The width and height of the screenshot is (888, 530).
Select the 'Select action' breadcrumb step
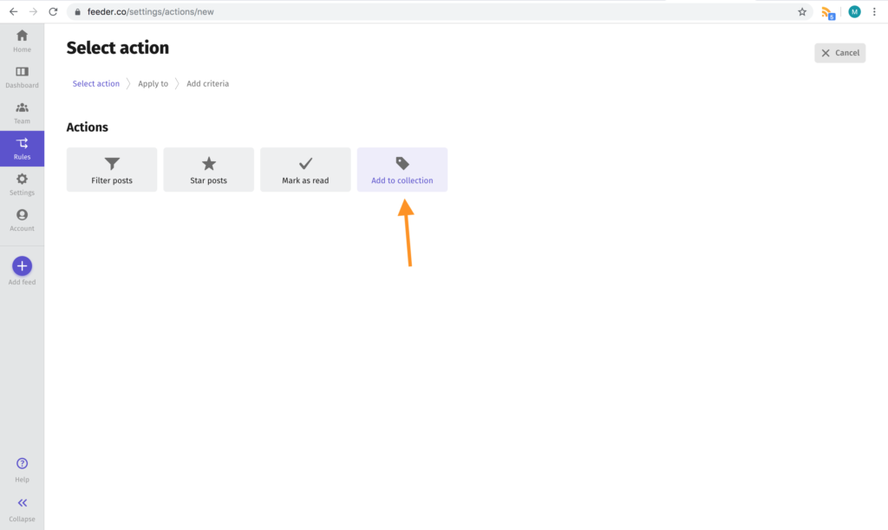pos(95,83)
